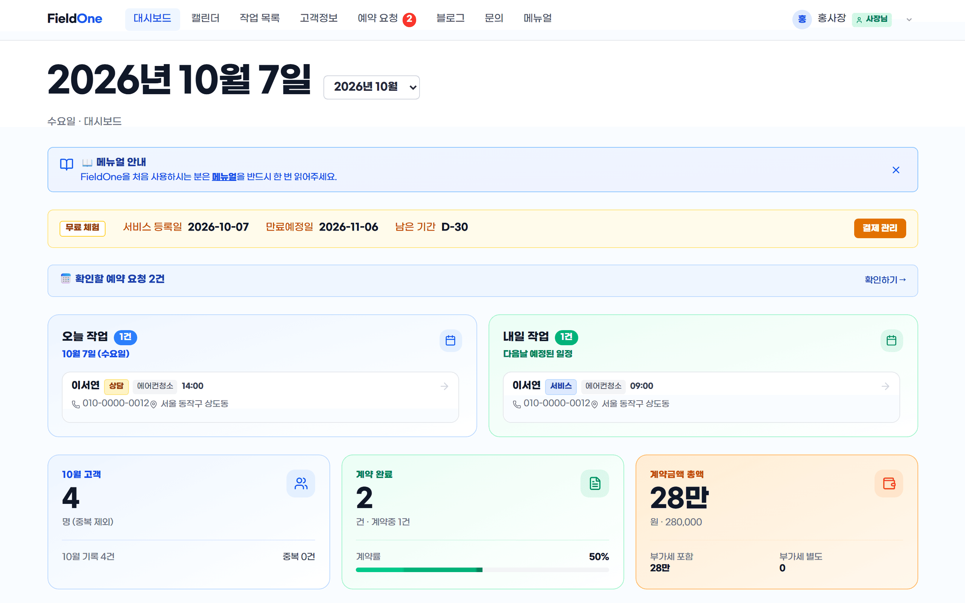Open the 메뉴얼 nav item
This screenshot has width=965, height=603.
[x=538, y=18]
